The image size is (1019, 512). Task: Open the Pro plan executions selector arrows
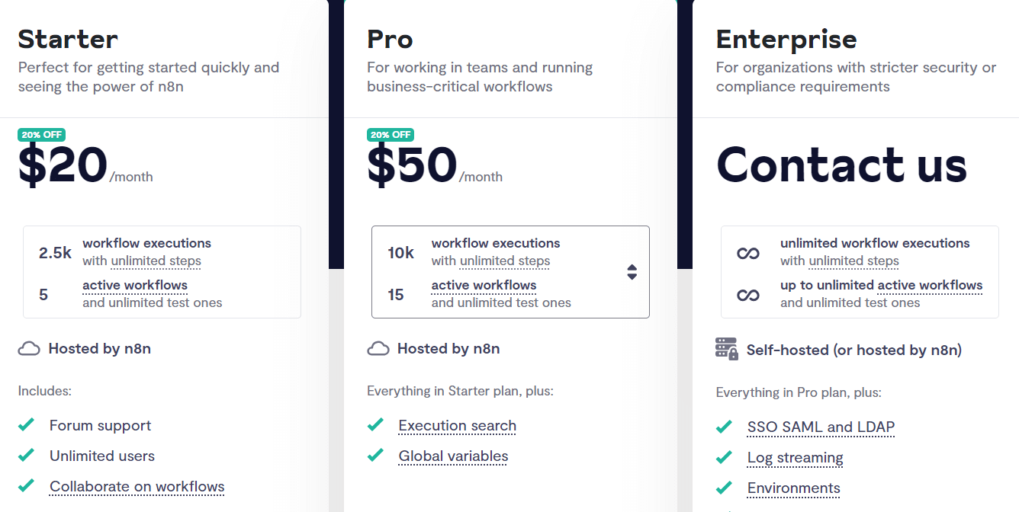pyautogui.click(x=632, y=272)
